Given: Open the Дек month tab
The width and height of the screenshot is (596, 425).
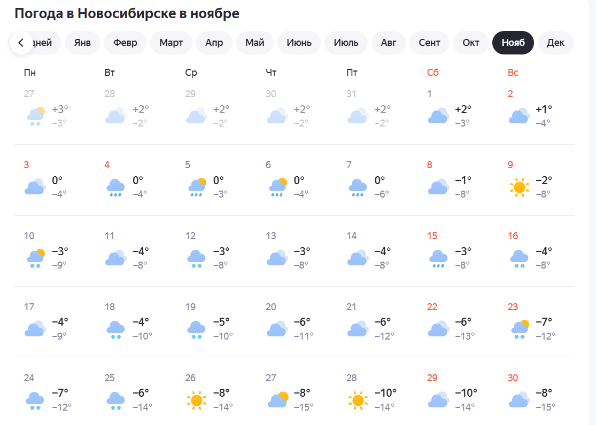Looking at the screenshot, I should [x=555, y=43].
